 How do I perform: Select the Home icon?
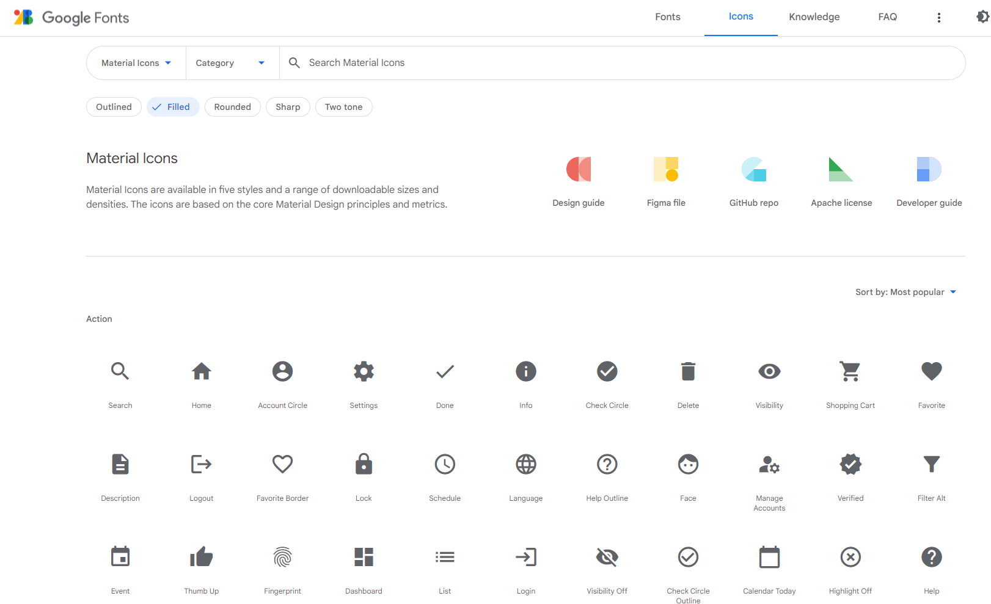[202, 371]
